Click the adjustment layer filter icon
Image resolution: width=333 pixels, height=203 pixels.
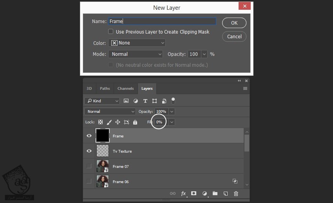tap(136, 101)
